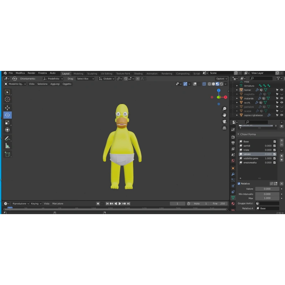
Task: Select the Add Cube tool
Action: tap(7, 154)
